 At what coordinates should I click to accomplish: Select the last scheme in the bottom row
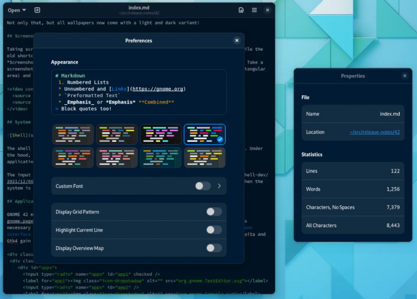tap(204, 157)
